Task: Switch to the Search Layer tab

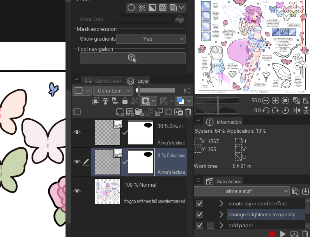Action: (x=103, y=81)
